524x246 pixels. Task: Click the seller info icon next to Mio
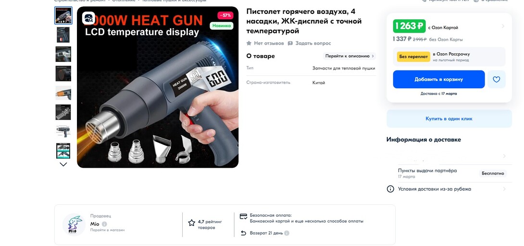pos(104,224)
